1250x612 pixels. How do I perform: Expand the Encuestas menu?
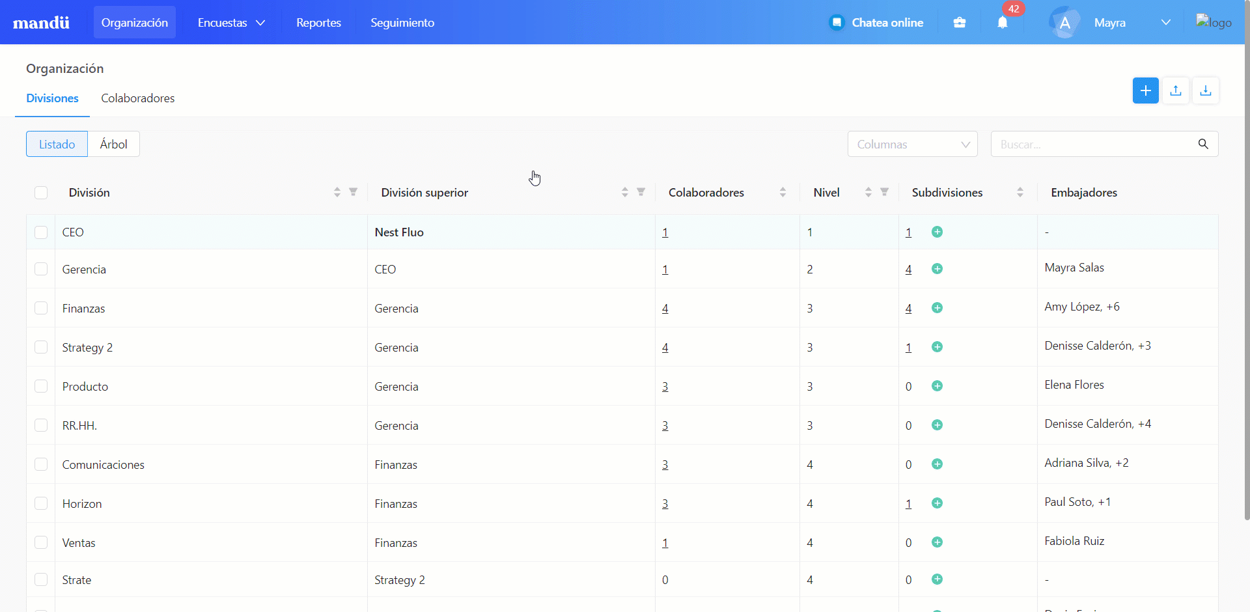click(x=231, y=23)
